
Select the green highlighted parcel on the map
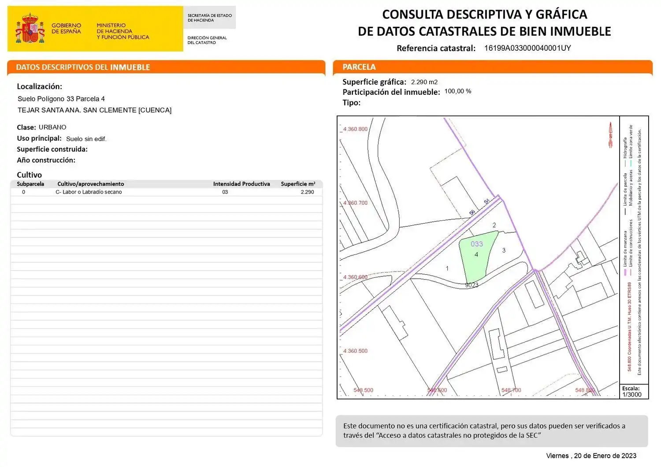pyautogui.click(x=477, y=257)
